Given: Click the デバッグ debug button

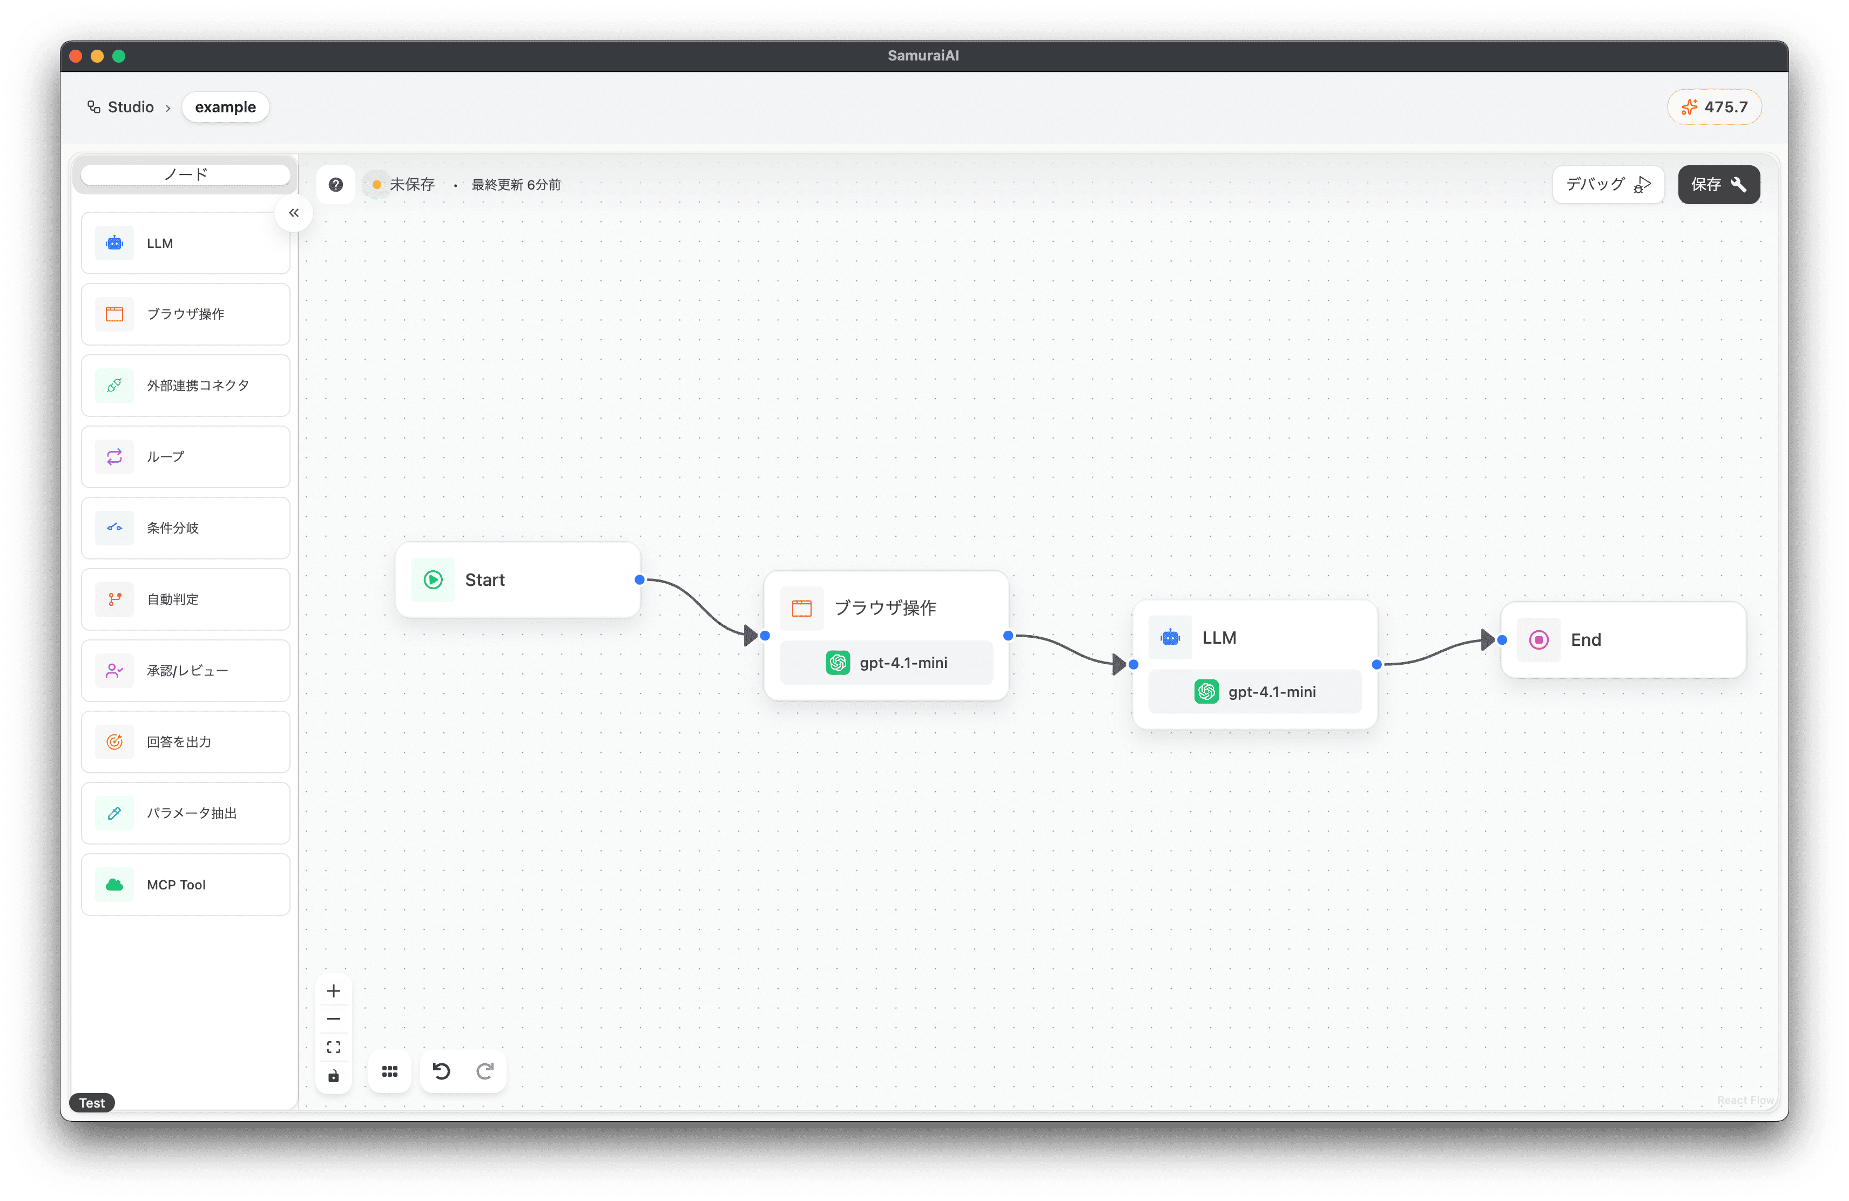Looking at the screenshot, I should [1608, 185].
